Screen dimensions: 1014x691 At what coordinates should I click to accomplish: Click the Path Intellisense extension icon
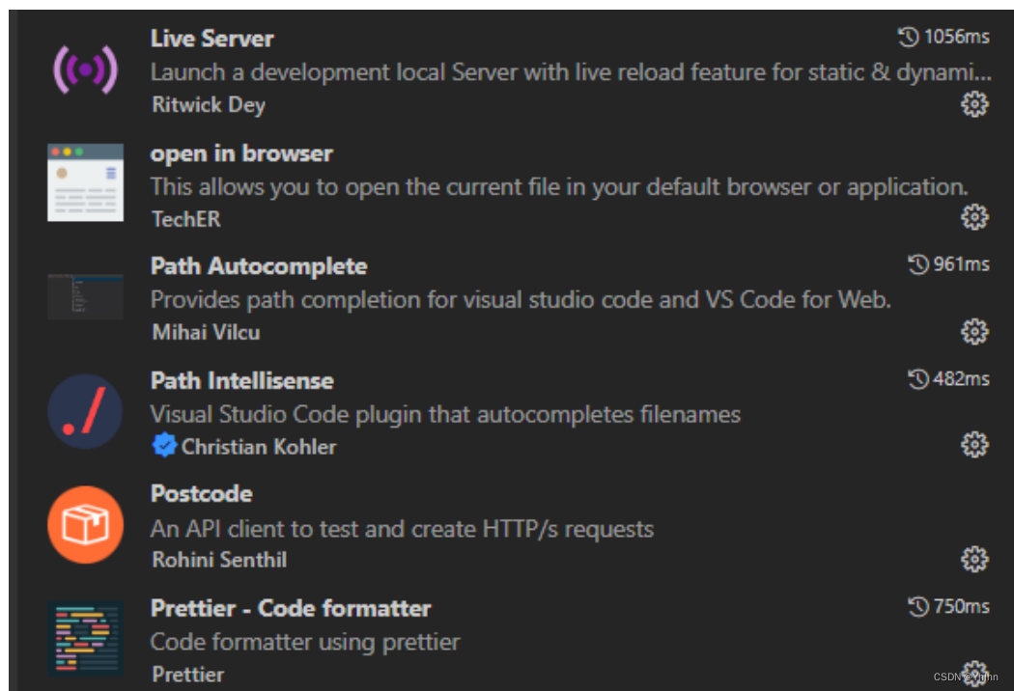85,411
